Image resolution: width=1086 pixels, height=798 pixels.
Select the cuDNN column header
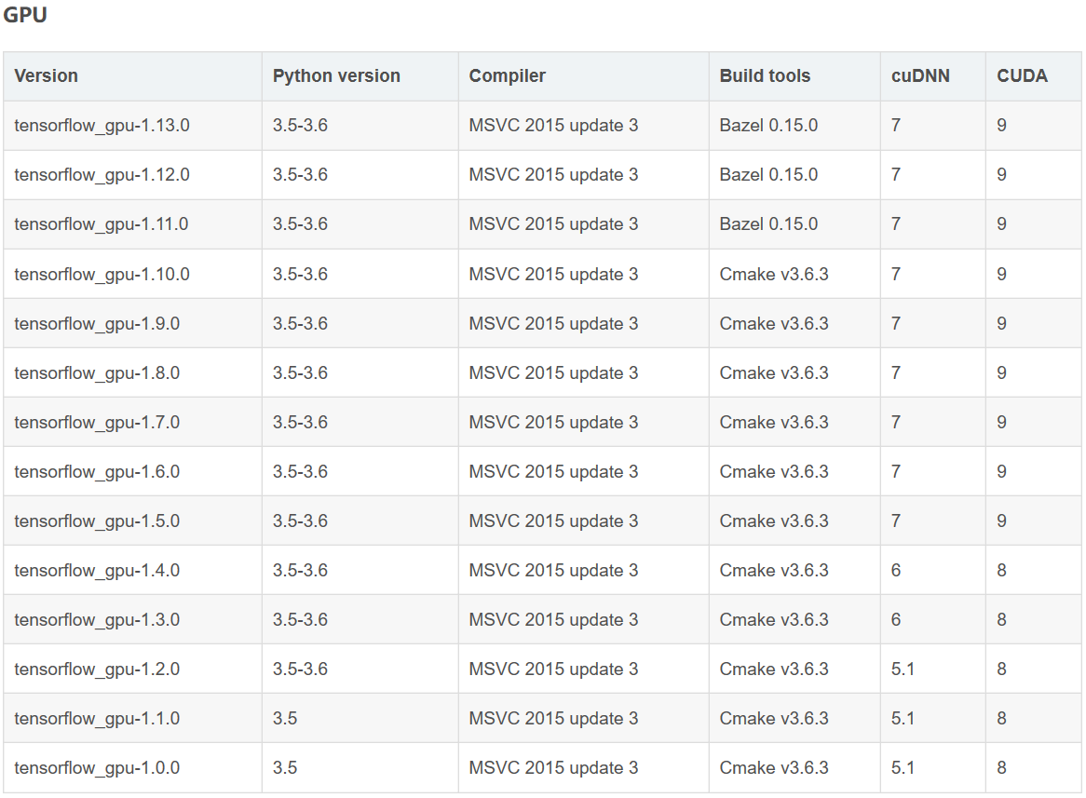919,75
